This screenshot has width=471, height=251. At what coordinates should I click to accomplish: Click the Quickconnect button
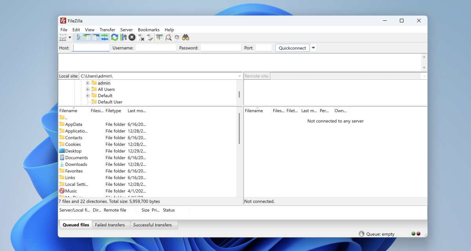point(292,48)
